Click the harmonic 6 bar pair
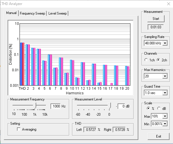This screenshot has height=144, width=173. (x=50, y=70)
